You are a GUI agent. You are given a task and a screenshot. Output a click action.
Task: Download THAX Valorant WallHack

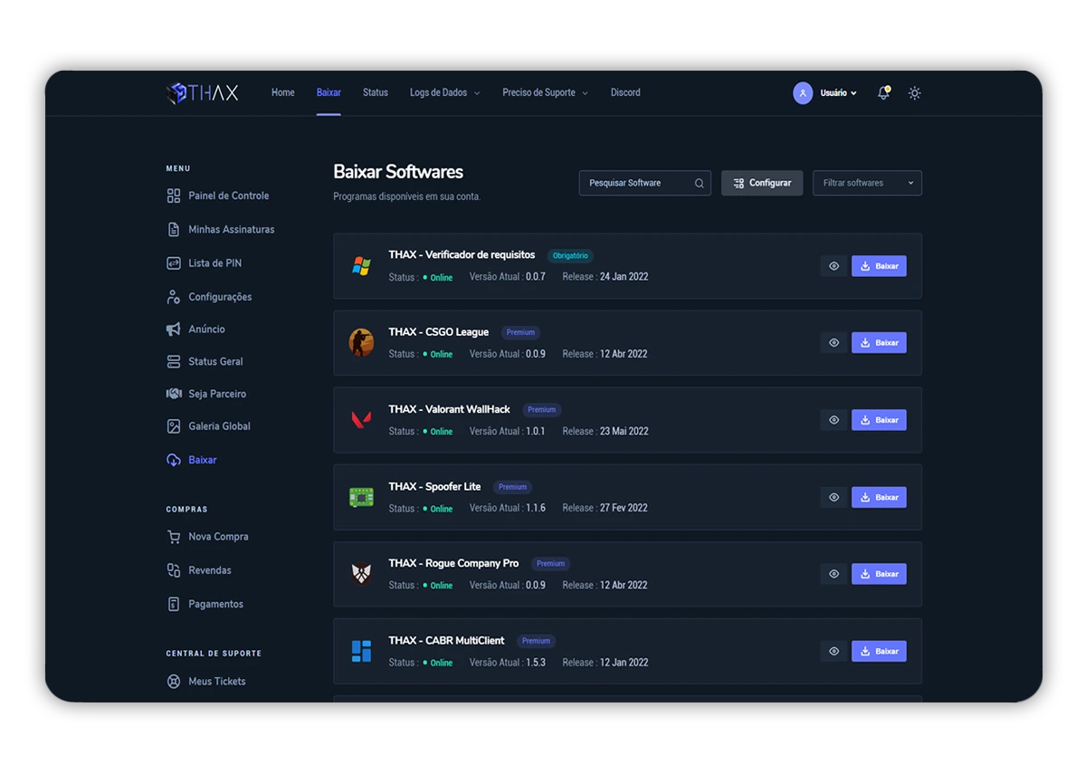click(879, 420)
